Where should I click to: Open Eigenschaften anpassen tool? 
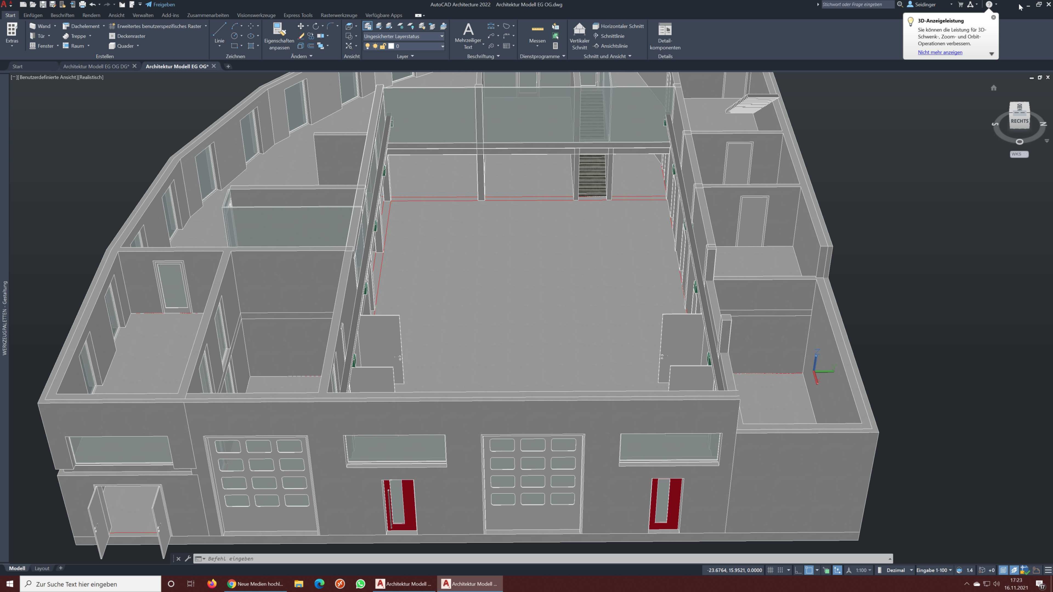point(279,36)
